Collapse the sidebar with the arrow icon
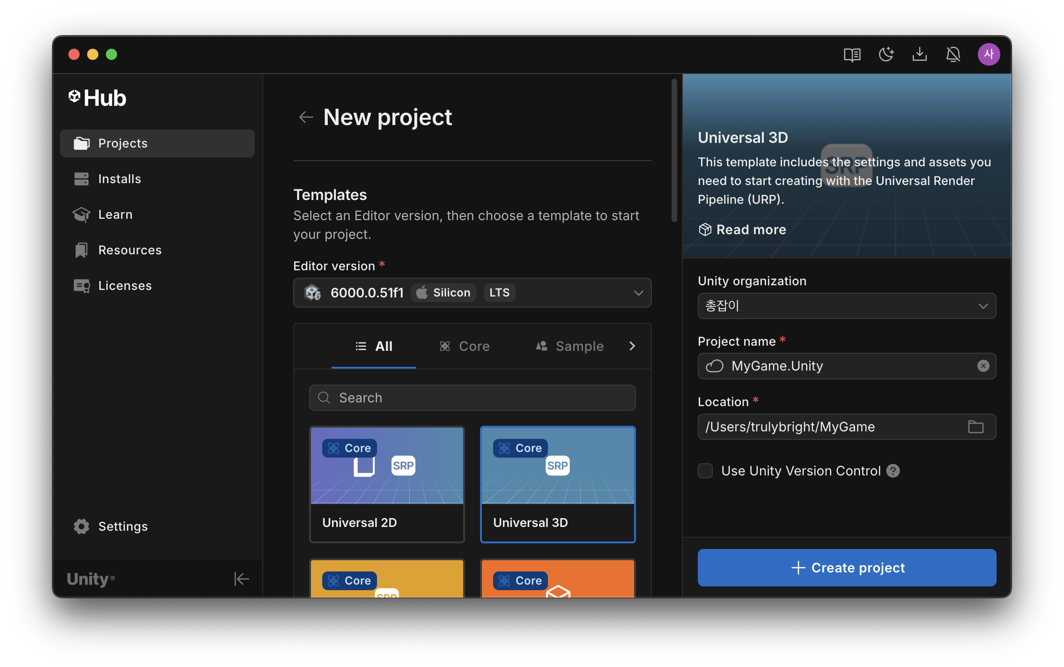 (x=242, y=579)
